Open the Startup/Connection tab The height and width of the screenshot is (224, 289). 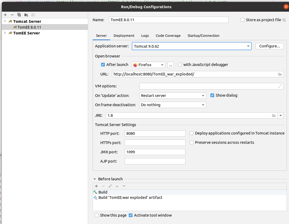(203, 35)
